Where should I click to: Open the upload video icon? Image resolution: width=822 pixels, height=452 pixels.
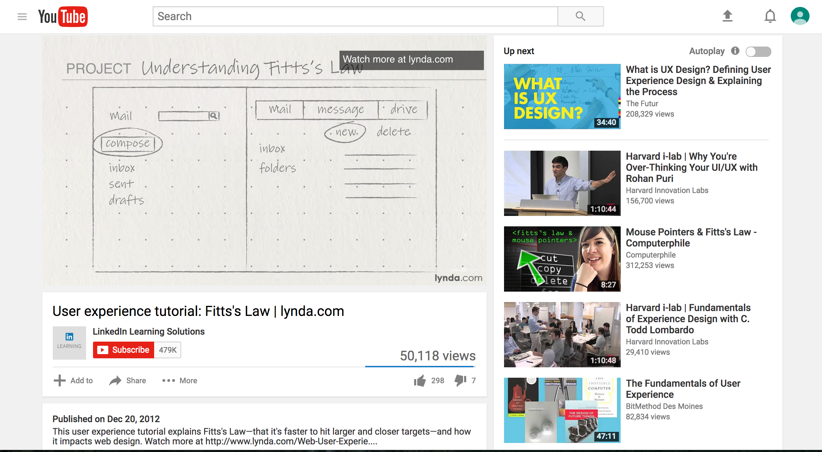[x=727, y=16]
